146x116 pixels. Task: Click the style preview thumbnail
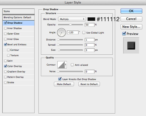[x=131, y=46]
